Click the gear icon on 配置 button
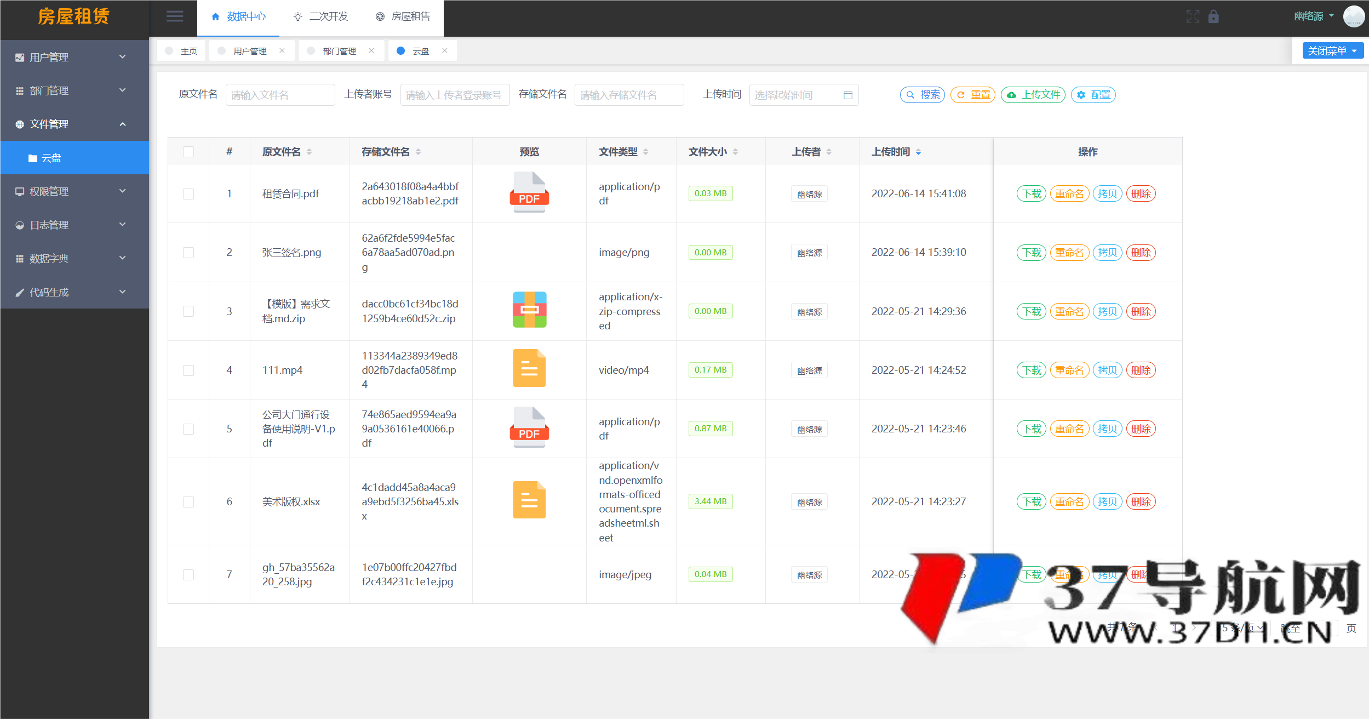 (x=1081, y=95)
